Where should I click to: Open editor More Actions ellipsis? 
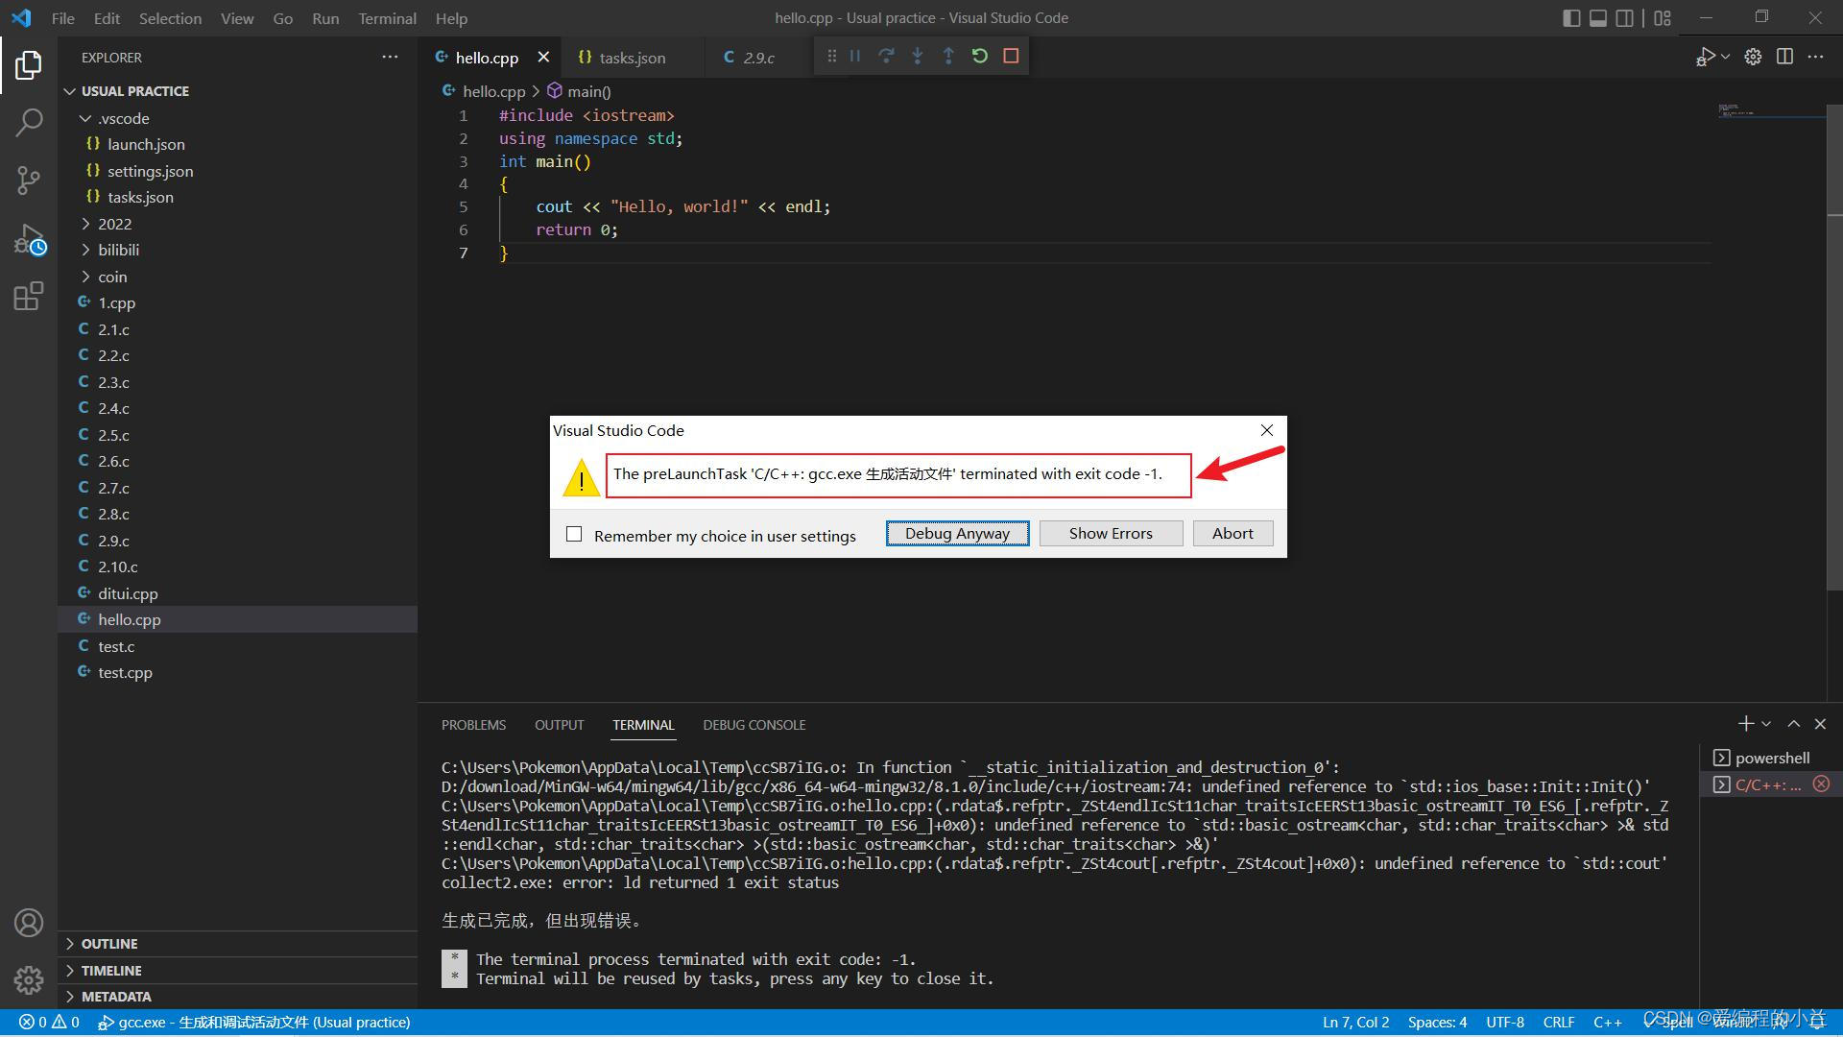click(1815, 57)
